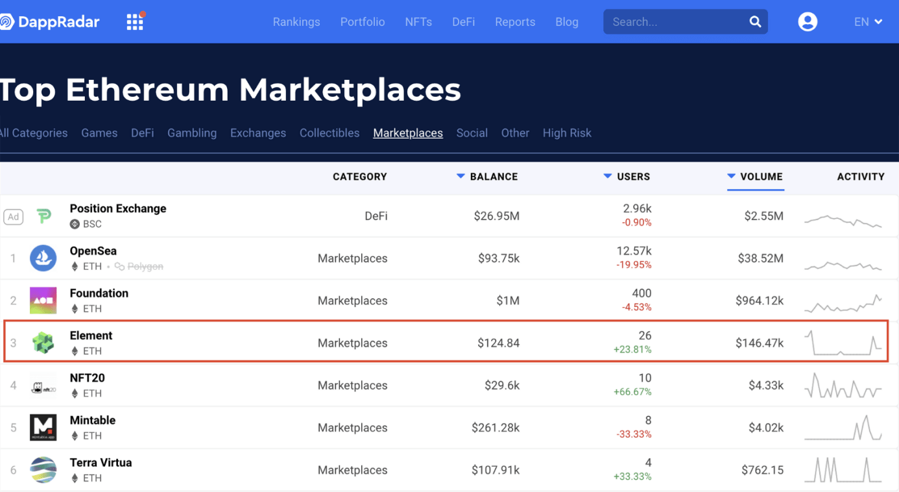Switch to the High Risk category tab

567,133
